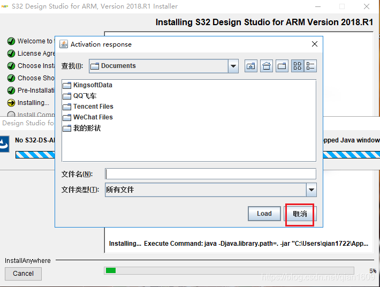This screenshot has width=380, height=287.
Task: Expand the file type dropdown
Action: pyautogui.click(x=311, y=190)
